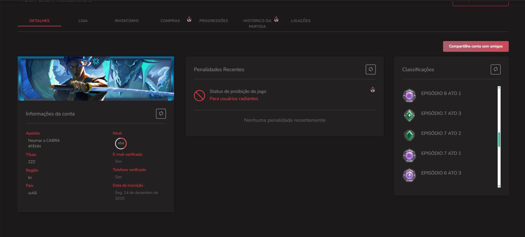The height and width of the screenshot is (237, 525).
Task: Click the flame icon in the ban status row
Action: click(373, 89)
